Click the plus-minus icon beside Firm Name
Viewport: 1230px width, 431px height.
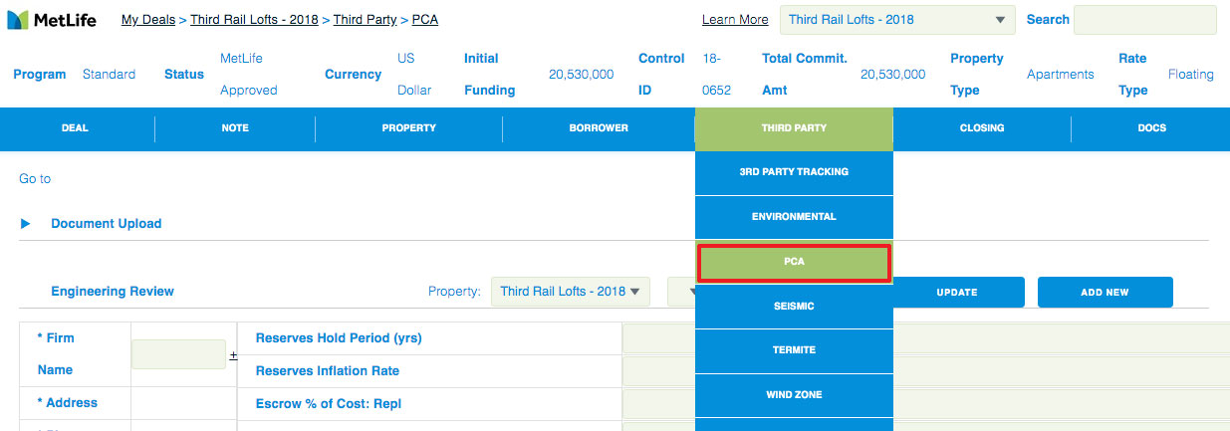[x=234, y=354]
